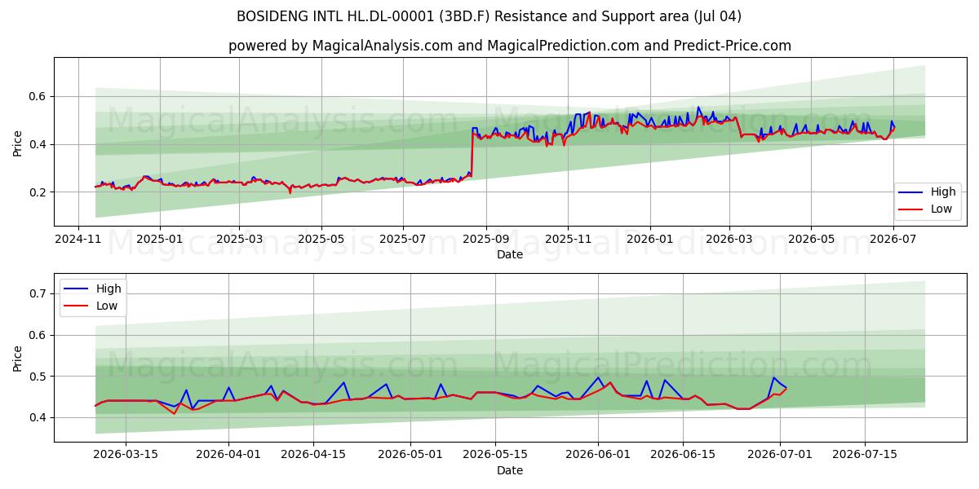Screen dimensions: 979x489
Task: Click the bottom chart x-axis label 2026-05-01
Action: point(410,456)
